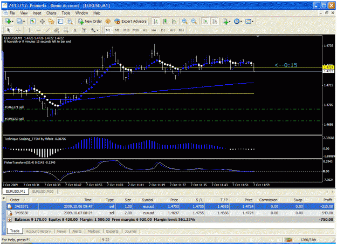Switch chart to candlesticks icon

(165, 21)
